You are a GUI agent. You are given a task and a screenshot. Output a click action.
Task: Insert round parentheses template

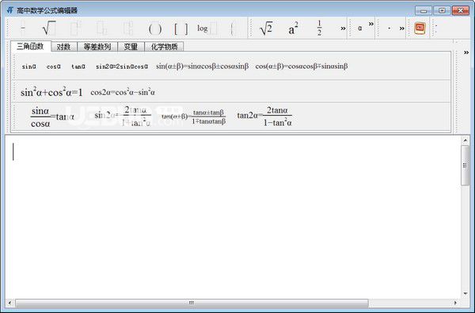[x=155, y=29]
